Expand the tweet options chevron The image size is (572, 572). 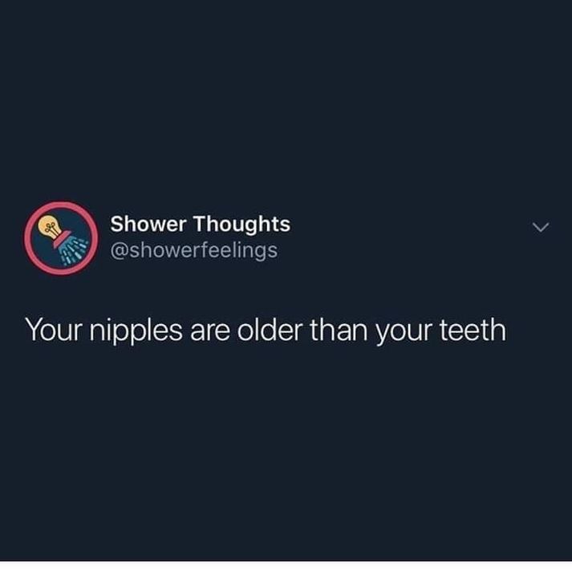click(540, 227)
